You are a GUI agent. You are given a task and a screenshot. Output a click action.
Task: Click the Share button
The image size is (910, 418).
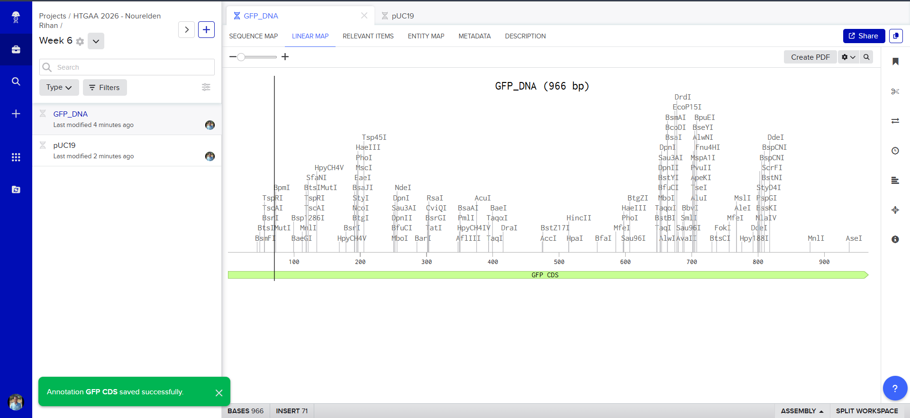pyautogui.click(x=864, y=36)
